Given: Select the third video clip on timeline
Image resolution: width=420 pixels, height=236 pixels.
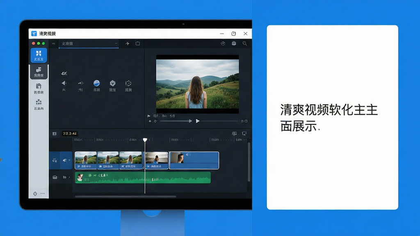Looking at the screenshot, I should [130, 160].
